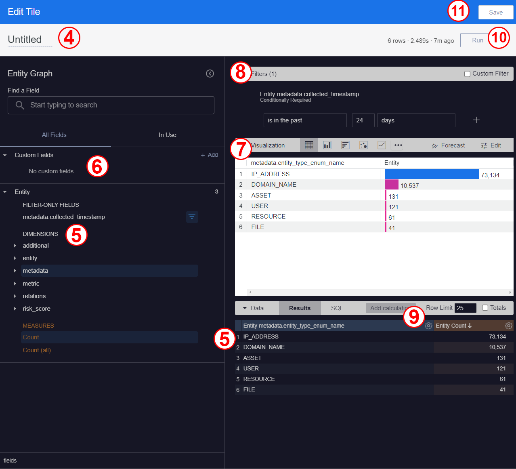This screenshot has height=469, width=516.
Task: Collapse the Entity Graph panel with chevron
Action: (x=210, y=73)
